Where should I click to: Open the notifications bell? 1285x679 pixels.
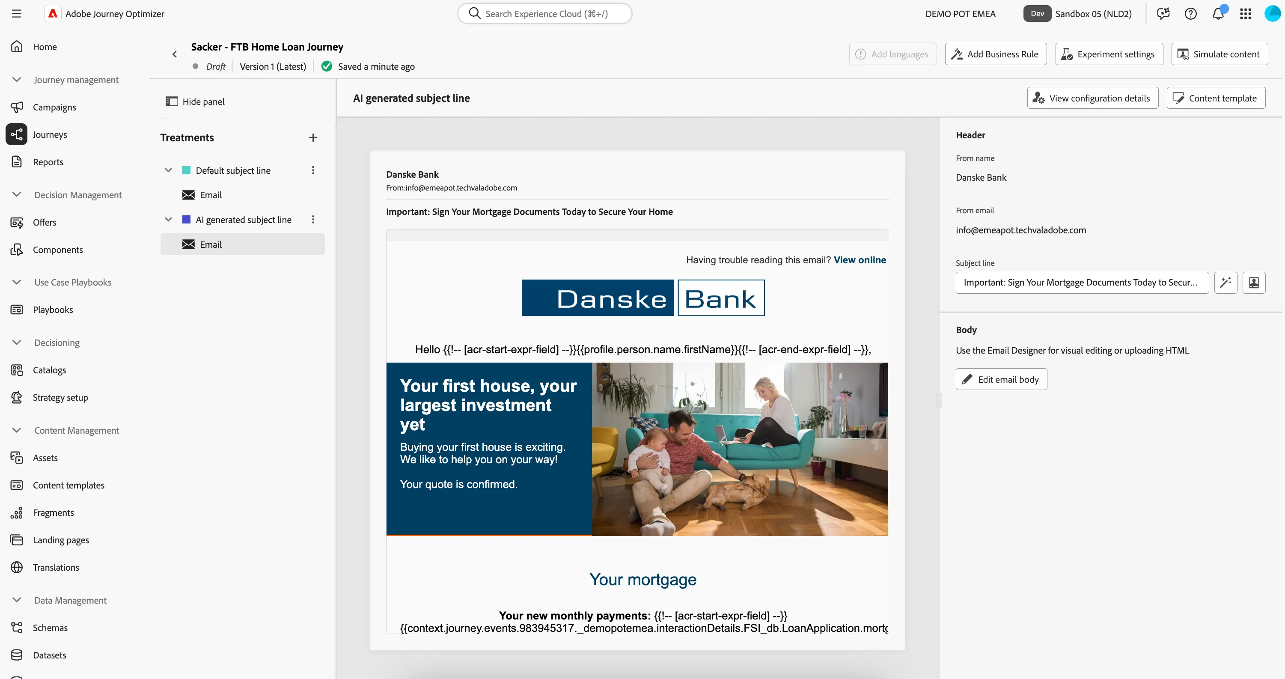pos(1218,13)
